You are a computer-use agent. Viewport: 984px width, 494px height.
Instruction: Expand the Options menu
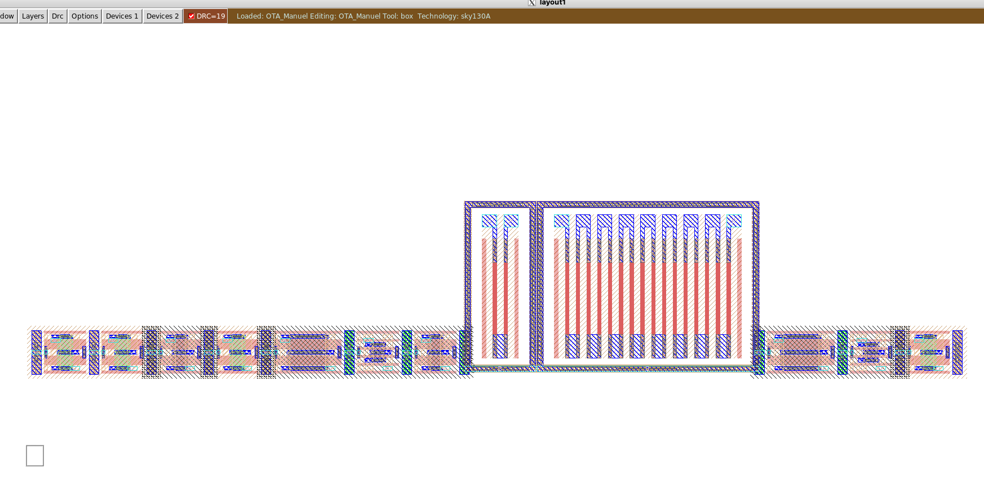pos(85,16)
